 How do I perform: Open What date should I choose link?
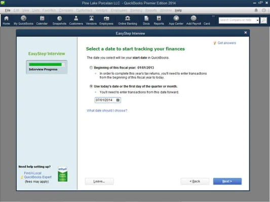(x=107, y=111)
